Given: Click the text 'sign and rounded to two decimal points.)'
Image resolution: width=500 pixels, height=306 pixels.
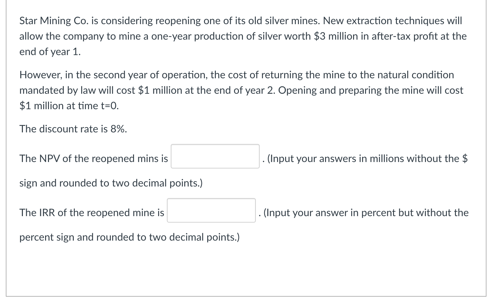Looking at the screenshot, I should pyautogui.click(x=111, y=183).
